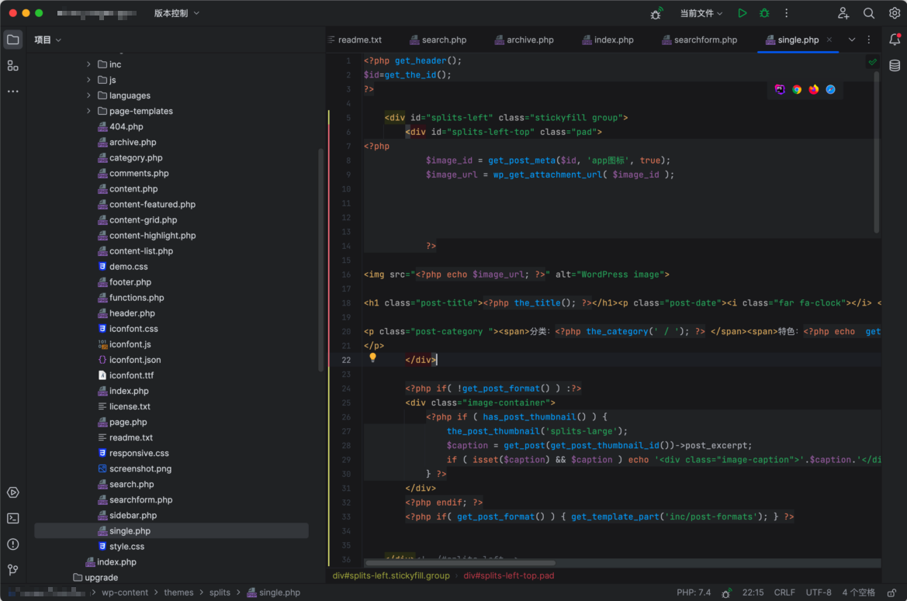Open Search Everywhere magnifier icon
Viewport: 907px width, 601px height.
[x=869, y=12]
